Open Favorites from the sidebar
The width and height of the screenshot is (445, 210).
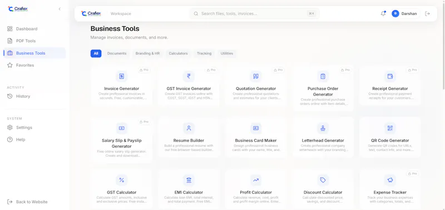click(x=34, y=65)
